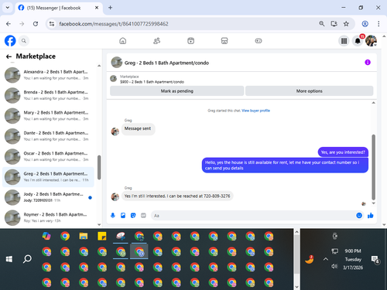Open the Gaming icon in top navigation

tap(259, 41)
